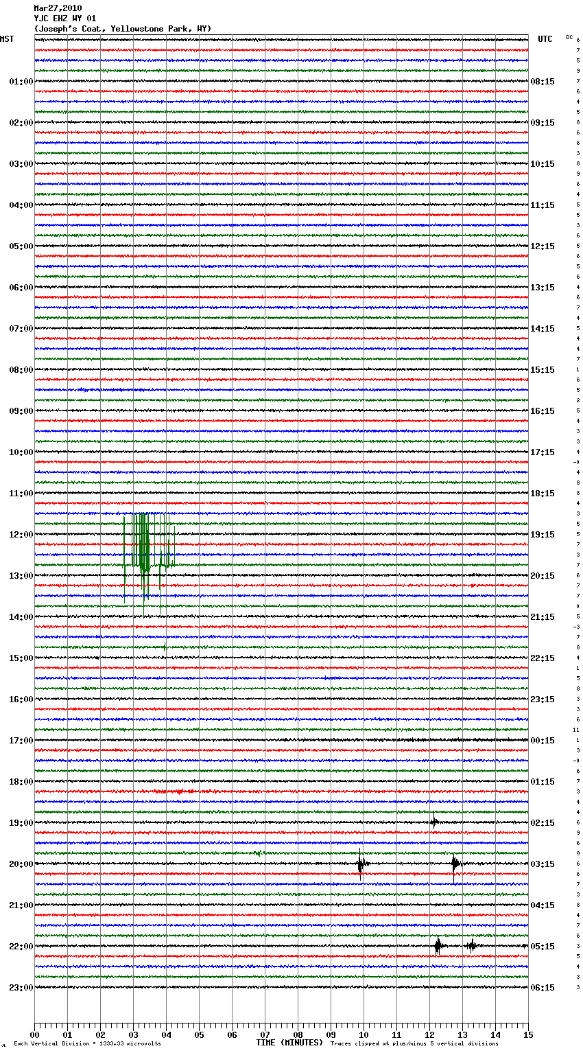Select the 20:00 MST time label
The height and width of the screenshot is (1053, 583).
[x=21, y=864]
